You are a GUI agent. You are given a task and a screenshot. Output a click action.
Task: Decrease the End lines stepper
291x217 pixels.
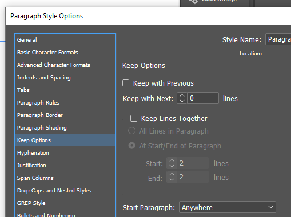[x=172, y=179]
